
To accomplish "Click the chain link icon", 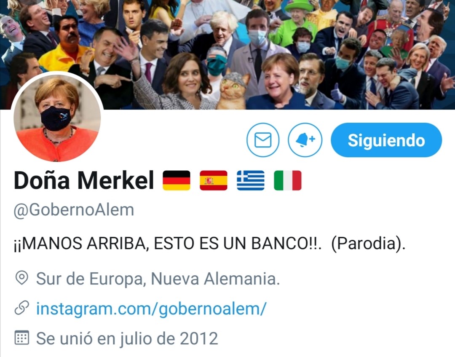I will pyautogui.click(x=21, y=308).
